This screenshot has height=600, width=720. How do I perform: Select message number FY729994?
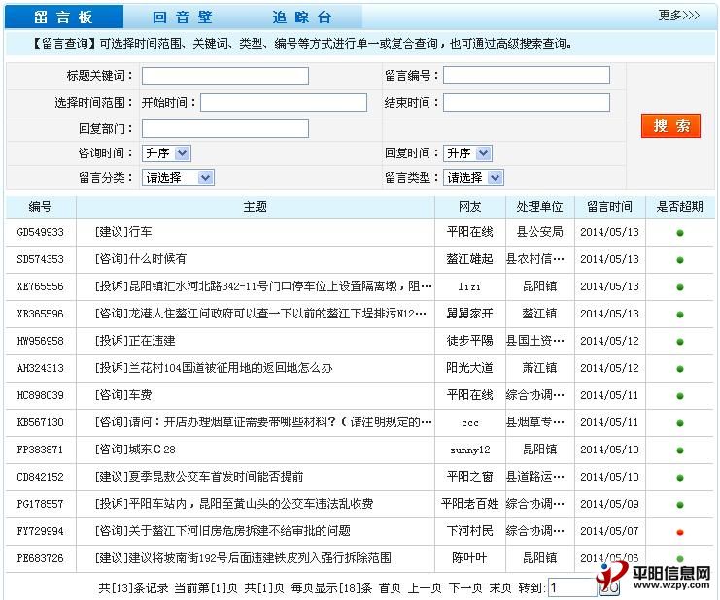(x=41, y=531)
